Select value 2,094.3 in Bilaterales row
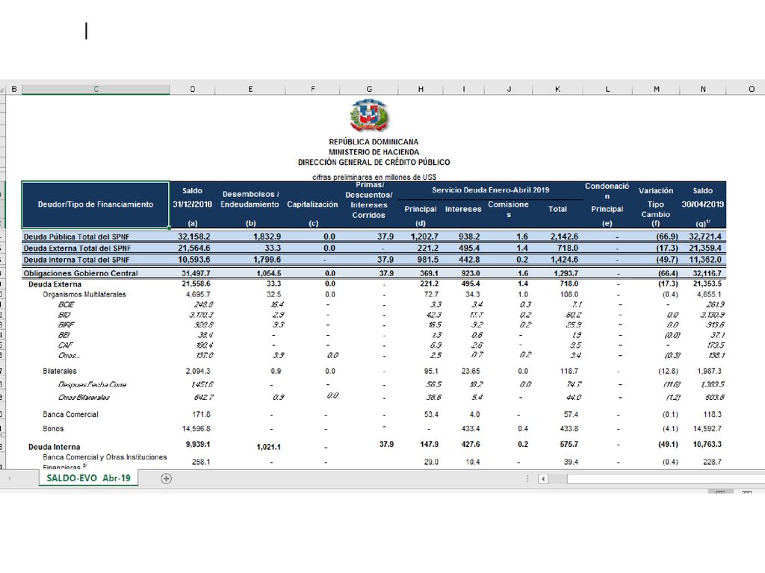765x573 pixels. (198, 371)
